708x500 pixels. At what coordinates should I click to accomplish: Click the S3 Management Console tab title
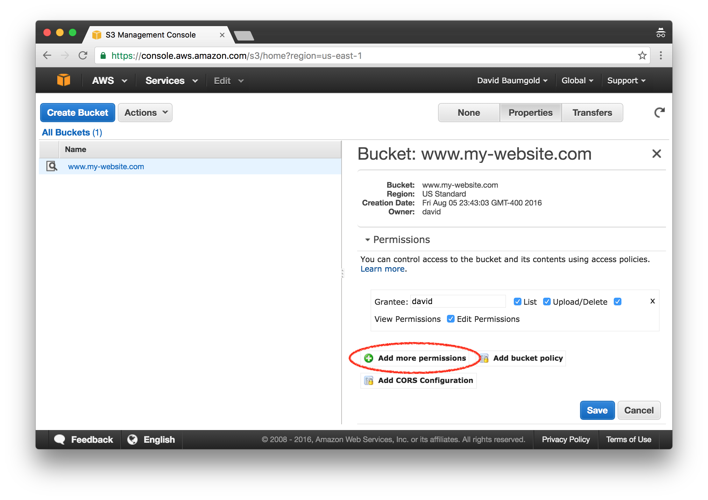click(151, 35)
